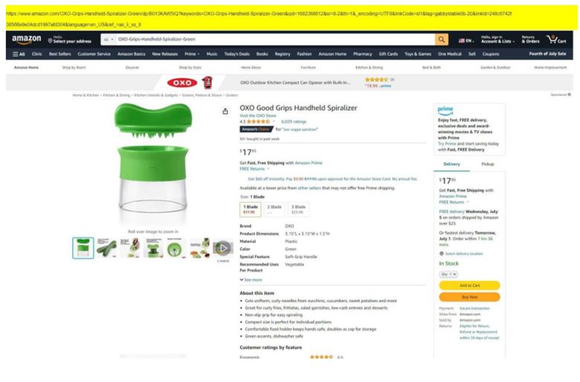This screenshot has width=580, height=382.
Task: Open the search category All dropdown
Action: click(109, 39)
